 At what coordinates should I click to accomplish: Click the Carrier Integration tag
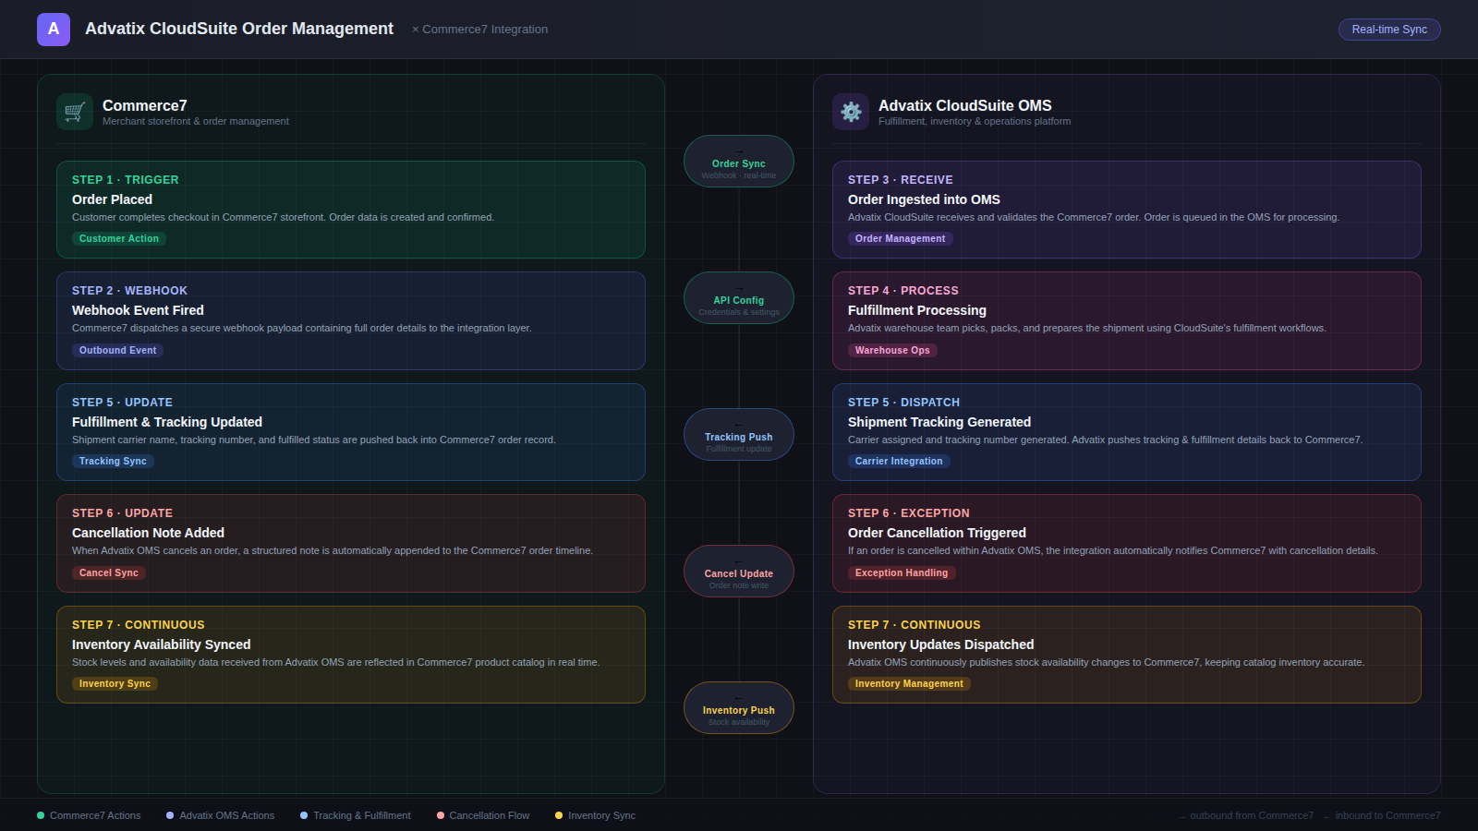pyautogui.click(x=899, y=462)
